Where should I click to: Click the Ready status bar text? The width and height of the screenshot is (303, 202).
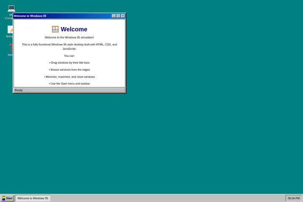coord(19,90)
